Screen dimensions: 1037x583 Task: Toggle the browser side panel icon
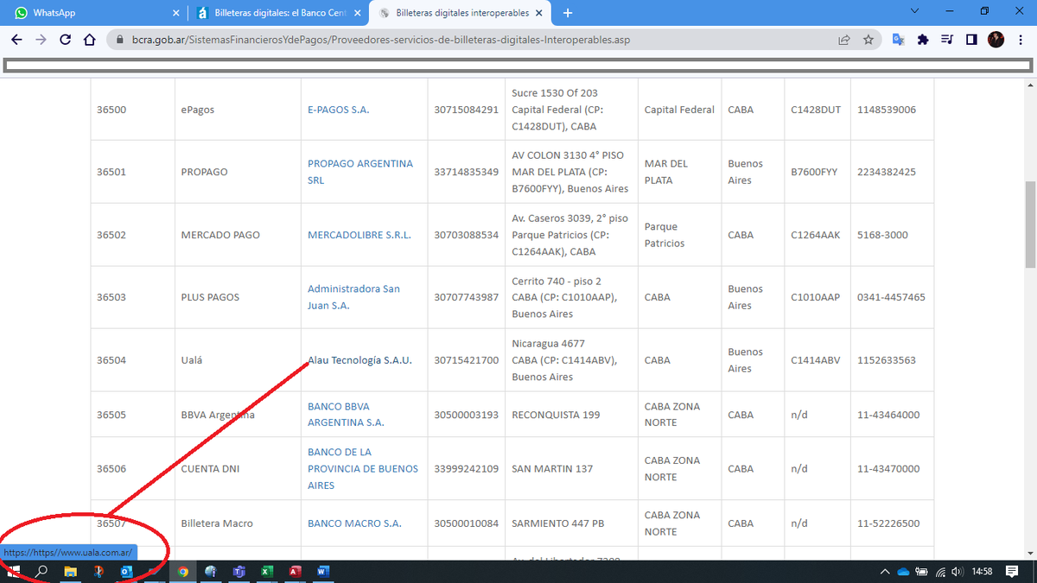971,40
